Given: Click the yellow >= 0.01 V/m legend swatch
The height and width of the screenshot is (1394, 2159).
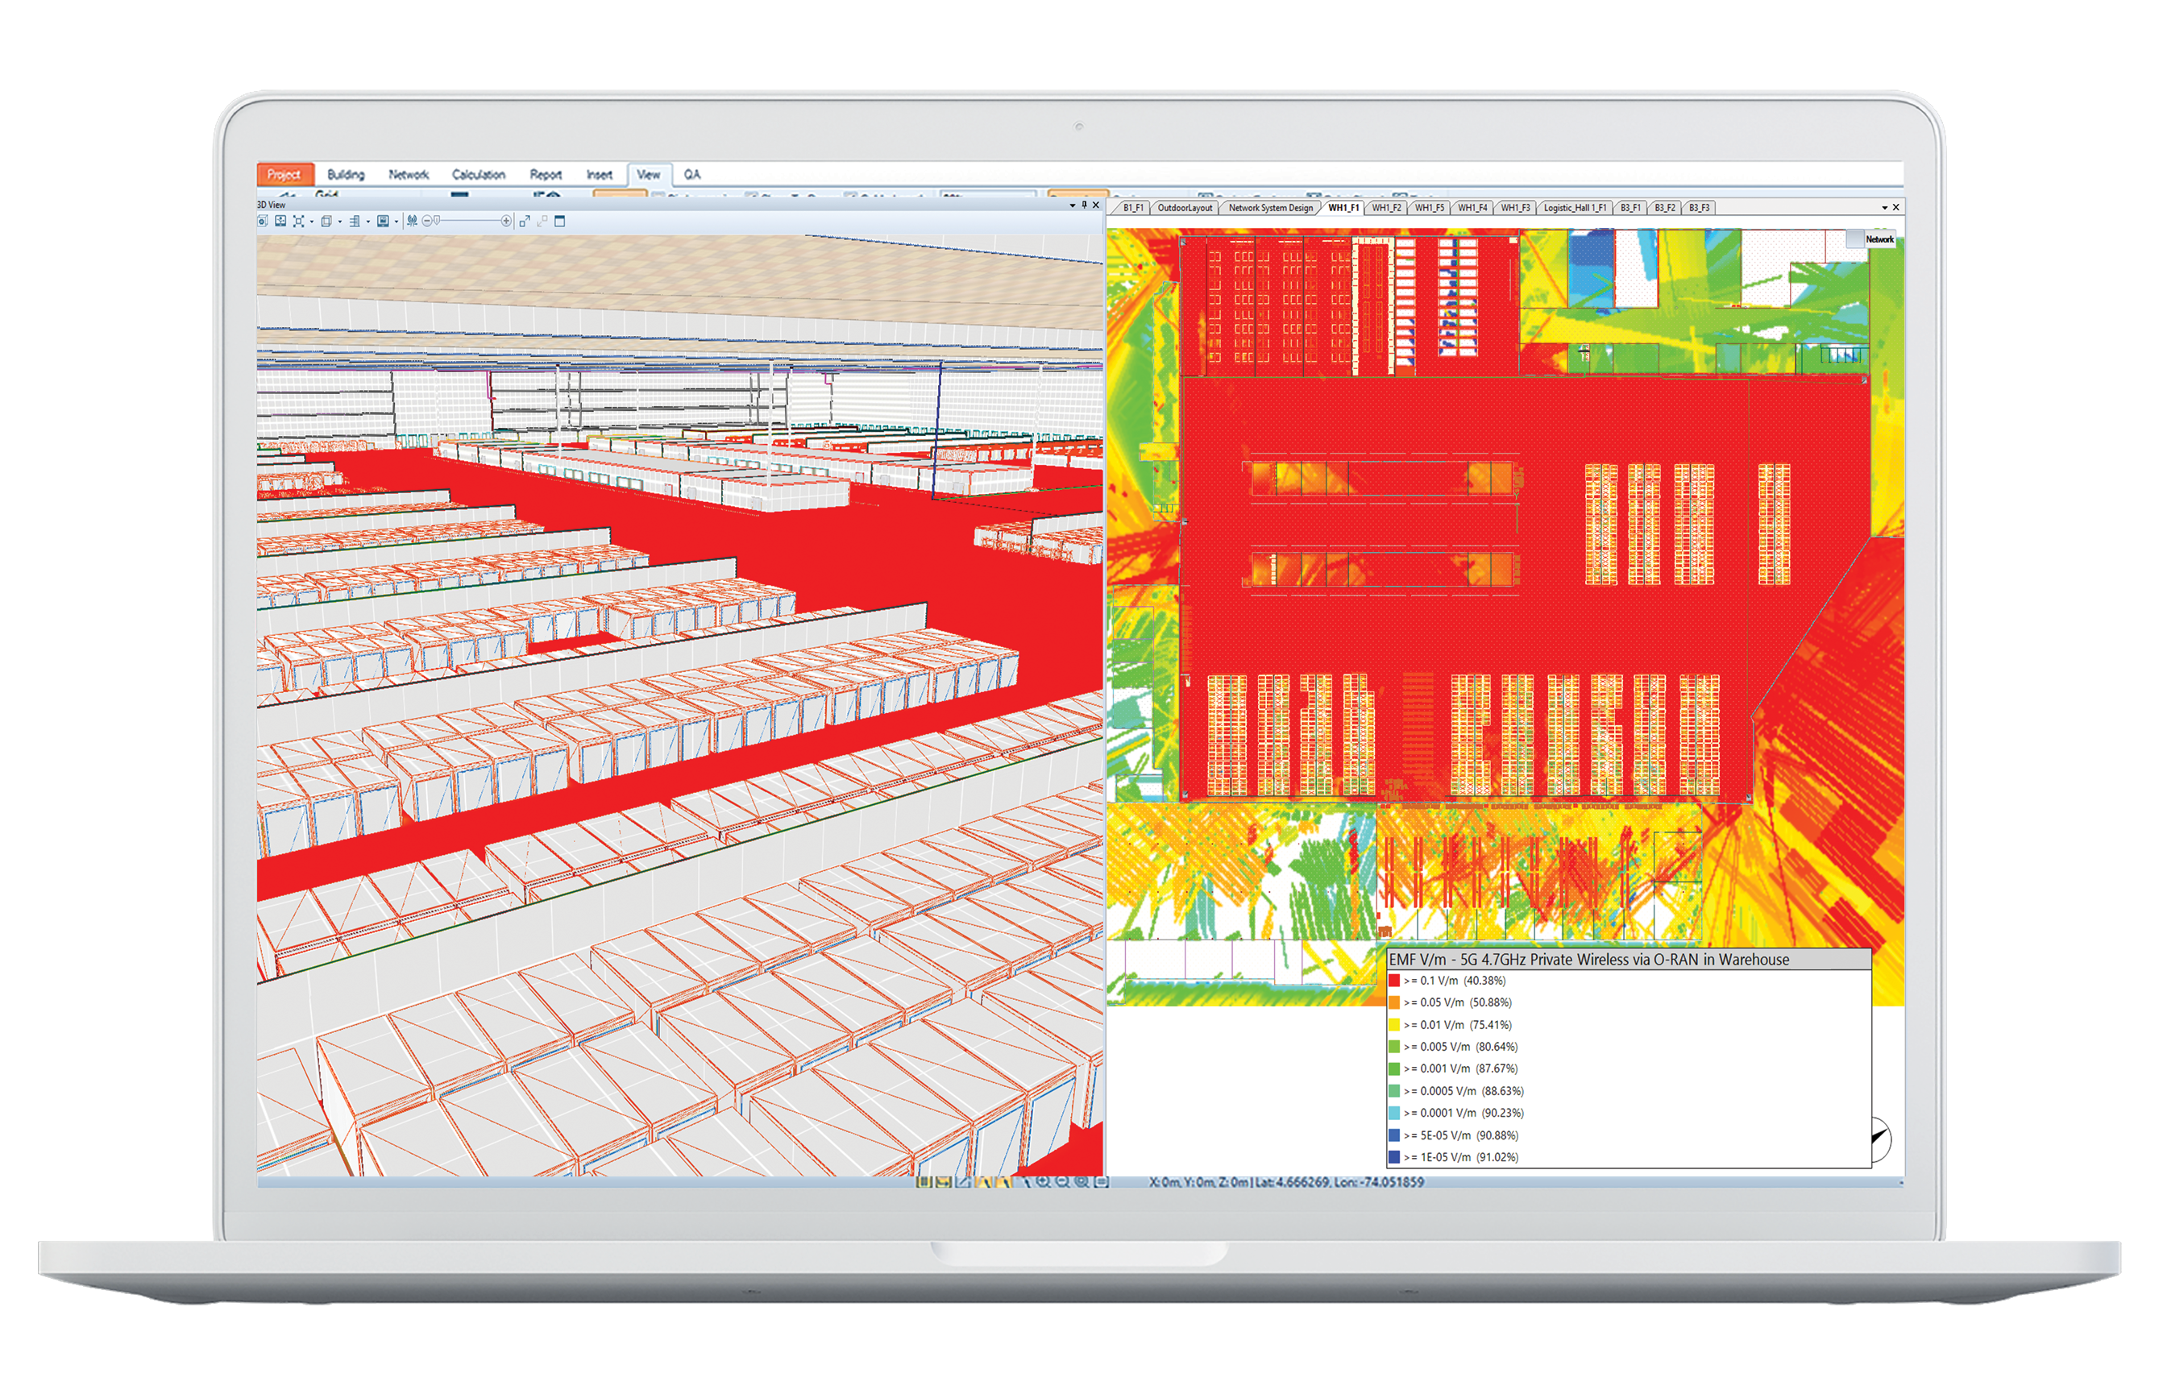Looking at the screenshot, I should [x=1394, y=1025].
